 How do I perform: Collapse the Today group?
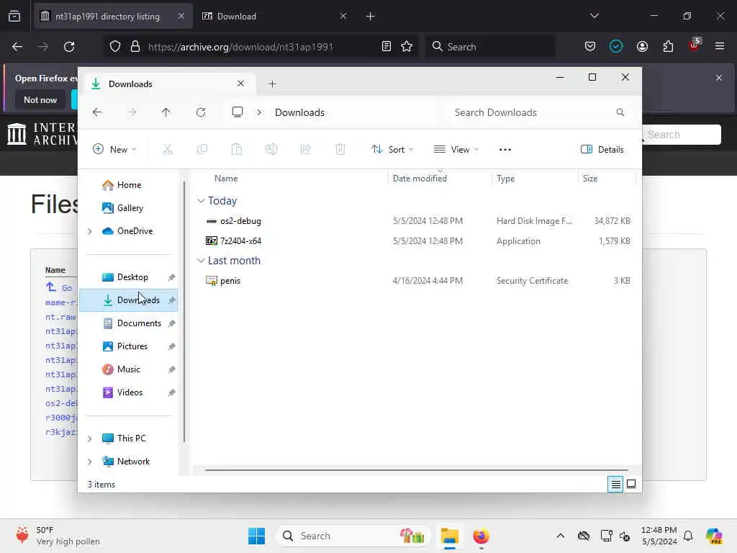pos(201,201)
